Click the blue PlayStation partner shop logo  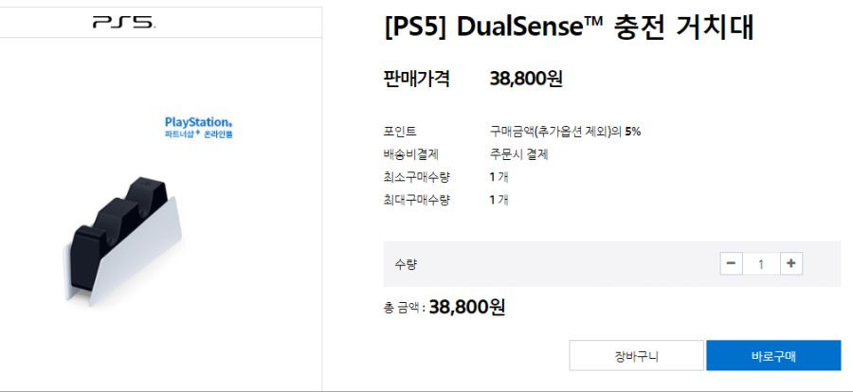click(199, 127)
